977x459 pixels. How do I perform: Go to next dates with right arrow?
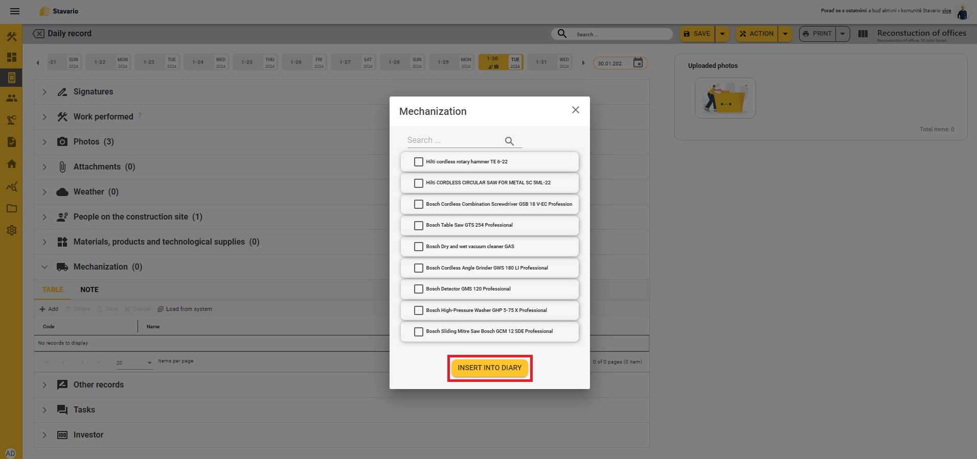coord(583,63)
